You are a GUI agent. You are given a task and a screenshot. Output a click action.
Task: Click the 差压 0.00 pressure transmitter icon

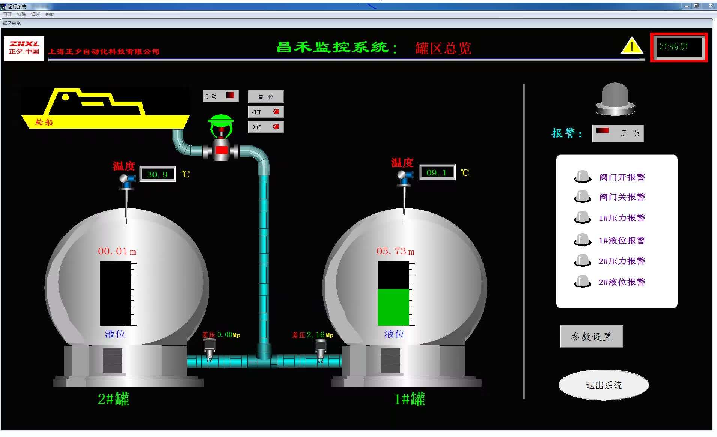tap(209, 349)
